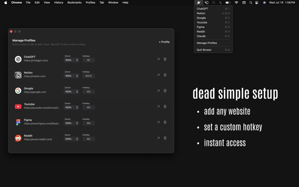Open the Apple menu
Screen dimensions: 299x187
[x=6, y=3]
